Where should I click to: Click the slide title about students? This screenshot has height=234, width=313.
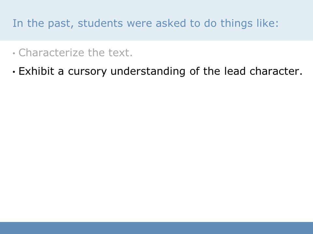pos(145,23)
